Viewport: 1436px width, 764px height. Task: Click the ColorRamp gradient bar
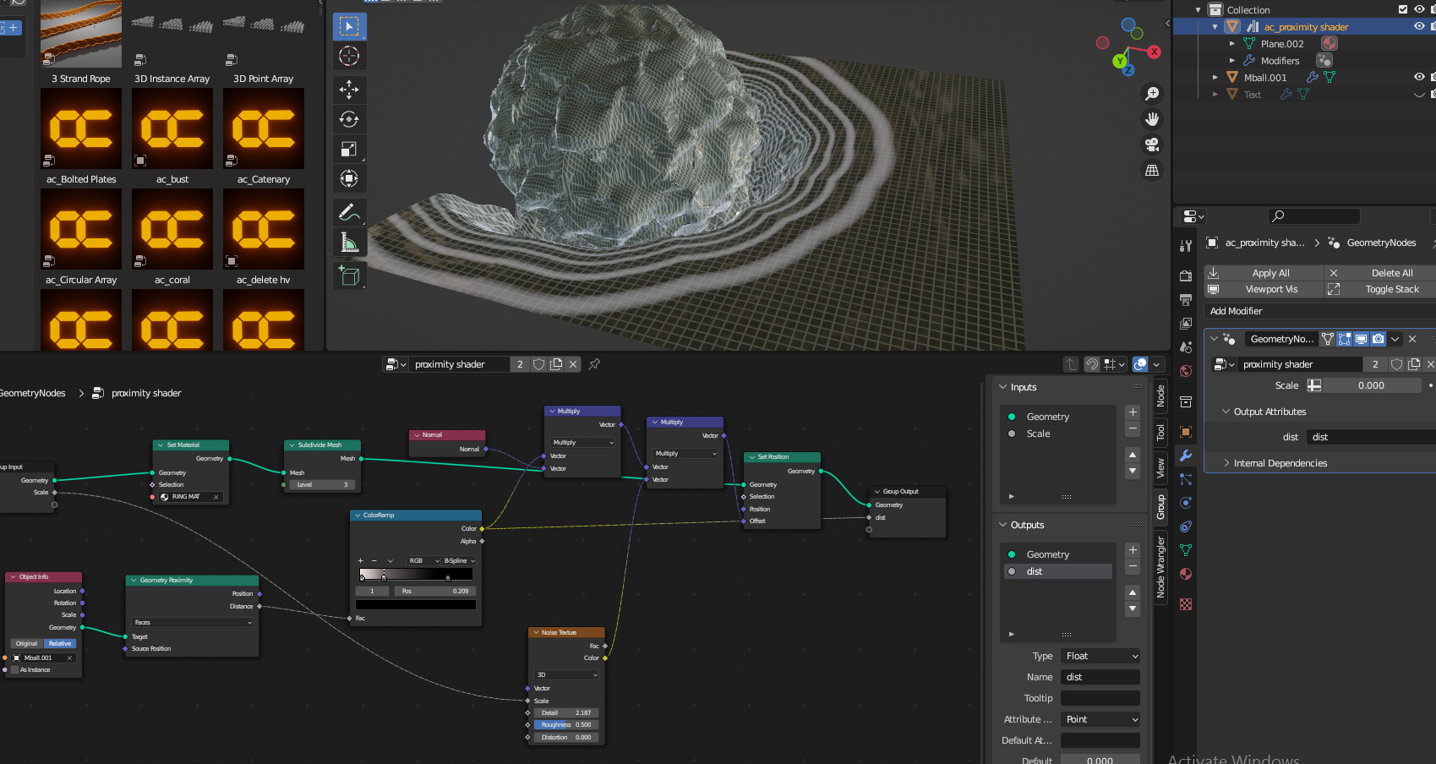(x=416, y=575)
